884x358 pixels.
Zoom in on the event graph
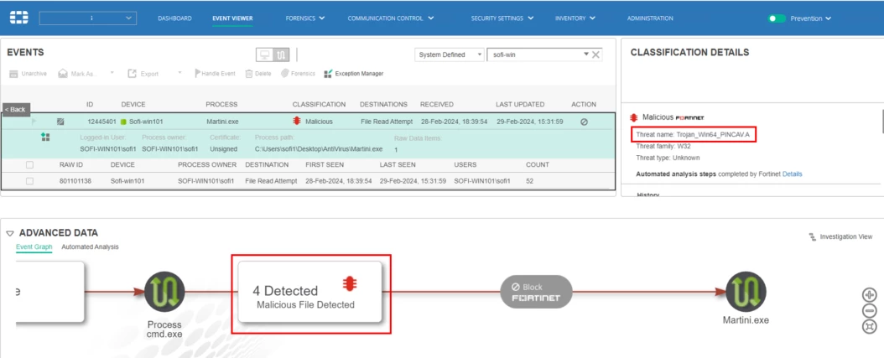[870, 295]
